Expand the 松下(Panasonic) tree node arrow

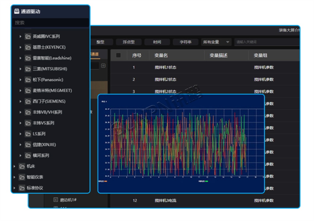coord(20,80)
